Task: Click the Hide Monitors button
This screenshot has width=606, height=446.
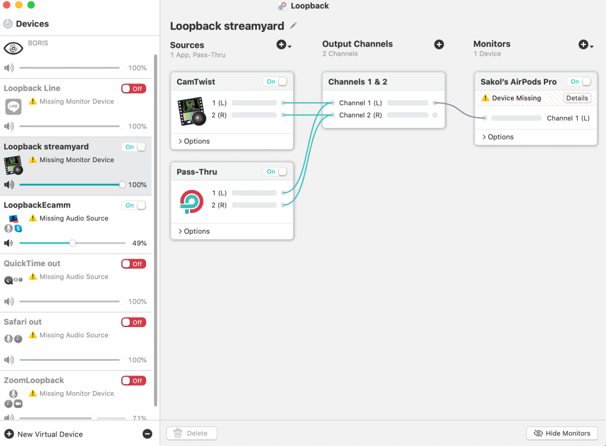Action: [562, 434]
